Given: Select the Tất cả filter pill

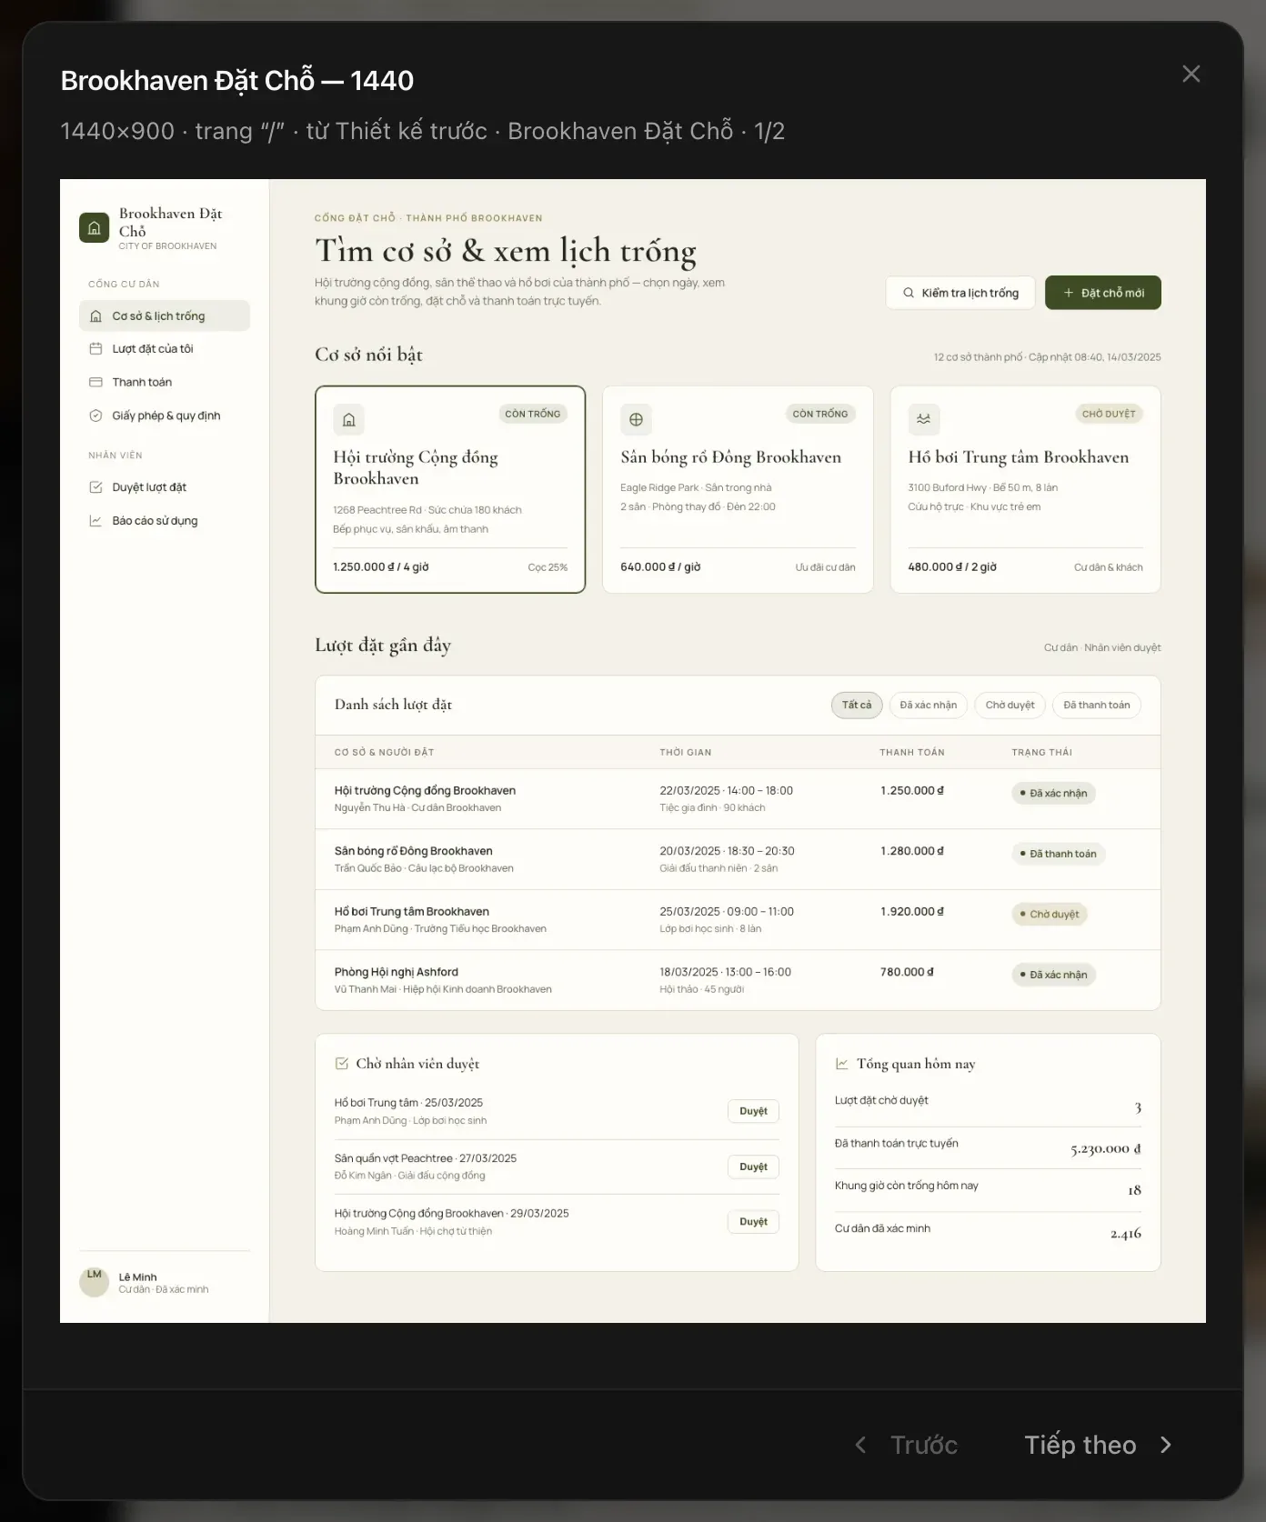Looking at the screenshot, I should click(x=857, y=706).
